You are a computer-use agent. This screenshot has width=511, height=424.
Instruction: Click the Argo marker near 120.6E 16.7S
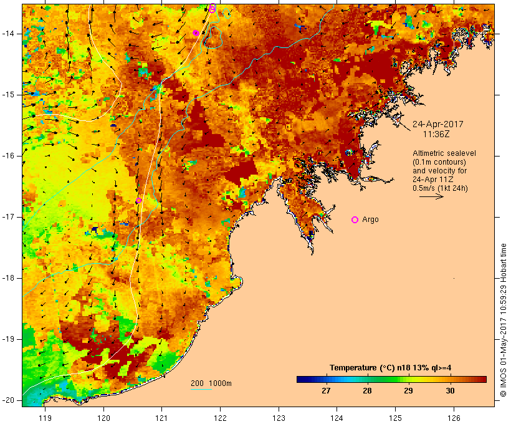coord(138,201)
